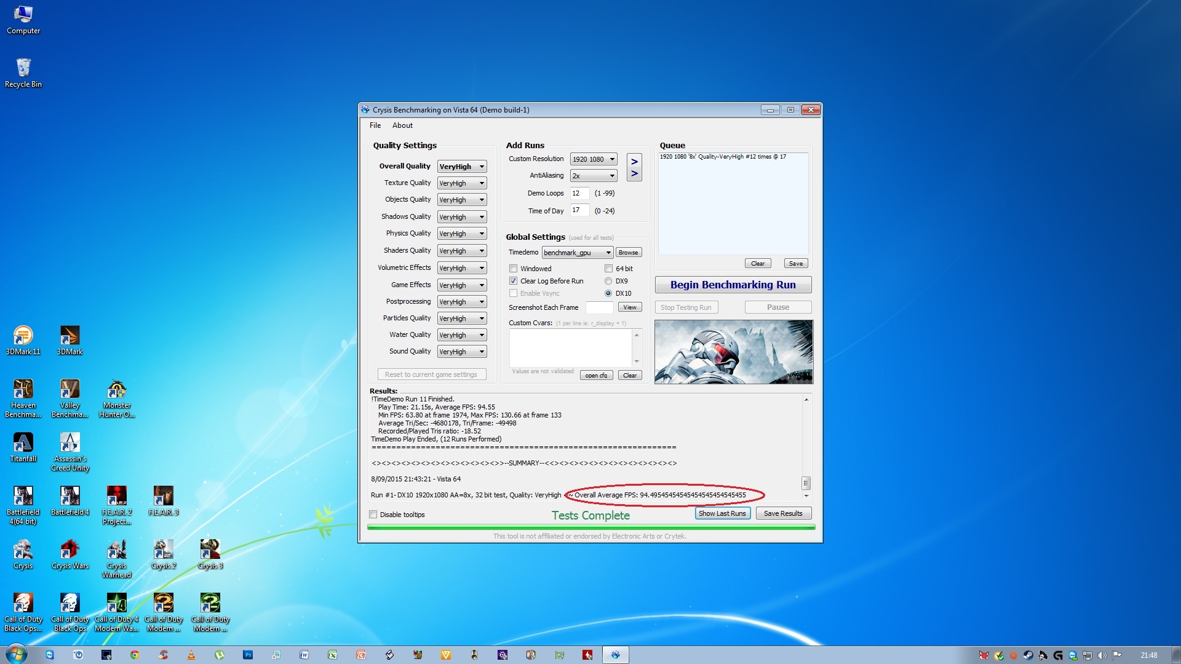
Task: Open VLC media player from the taskbar
Action: pyautogui.click(x=191, y=655)
